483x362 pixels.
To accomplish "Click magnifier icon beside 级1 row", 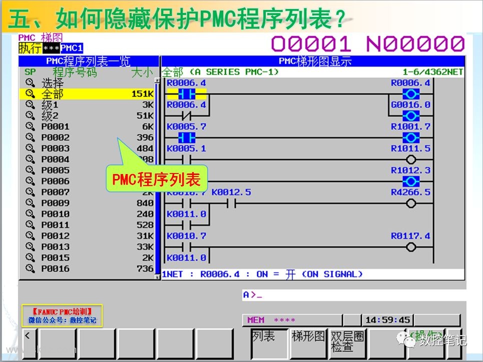I will (30, 104).
